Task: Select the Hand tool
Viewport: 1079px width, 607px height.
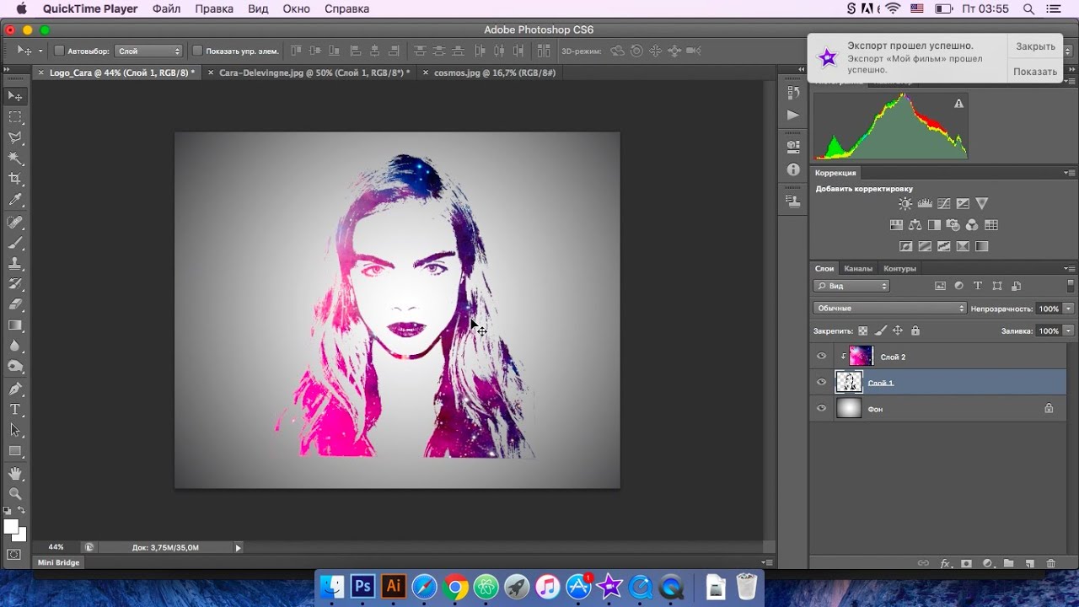Action: (15, 474)
